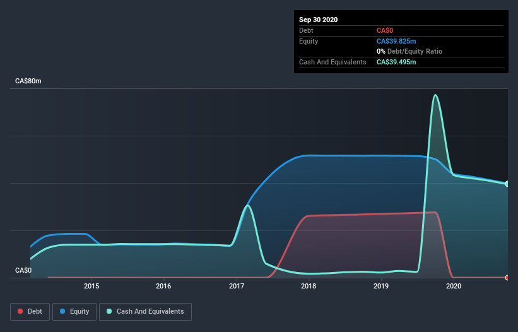
Task: Click the Sep 30 2020 tooltip date
Action: [319, 20]
